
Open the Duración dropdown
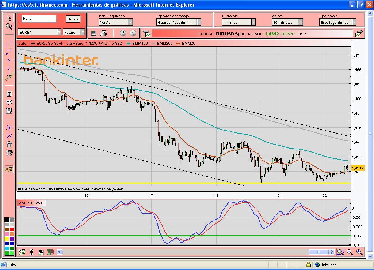tap(253, 22)
